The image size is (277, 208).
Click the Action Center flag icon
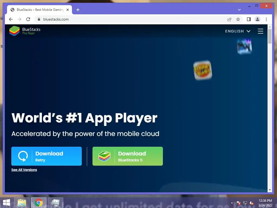239,203
